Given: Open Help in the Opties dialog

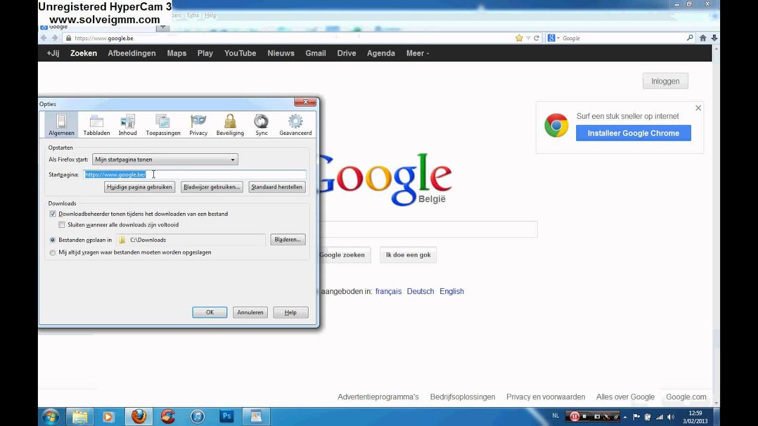Looking at the screenshot, I should 290,312.
